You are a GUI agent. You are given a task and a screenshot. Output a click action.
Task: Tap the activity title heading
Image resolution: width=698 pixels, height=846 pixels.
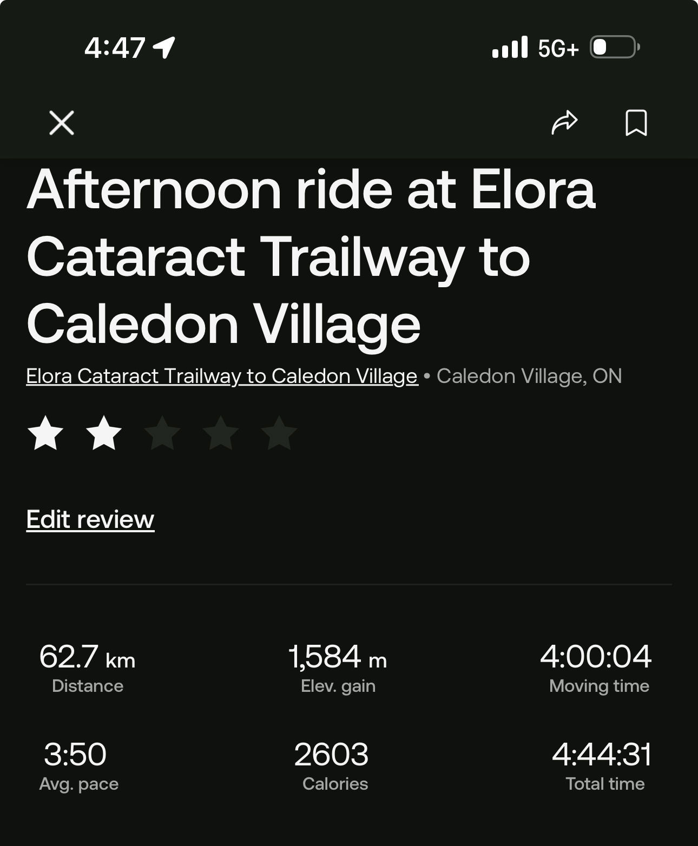coord(311,257)
